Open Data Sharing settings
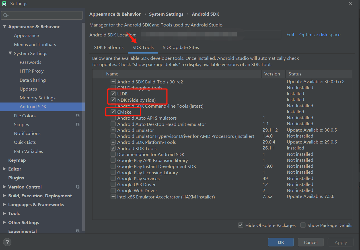 (33, 80)
